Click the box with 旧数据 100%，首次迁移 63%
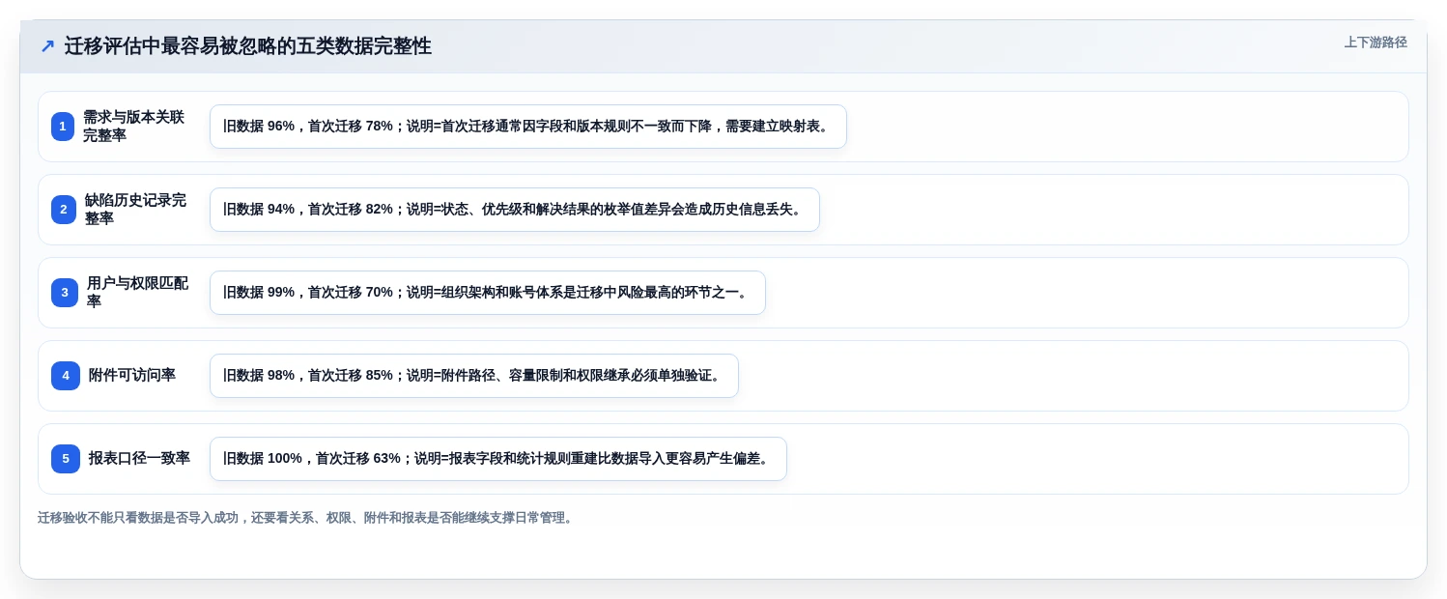The width and height of the screenshot is (1447, 599). click(x=498, y=459)
